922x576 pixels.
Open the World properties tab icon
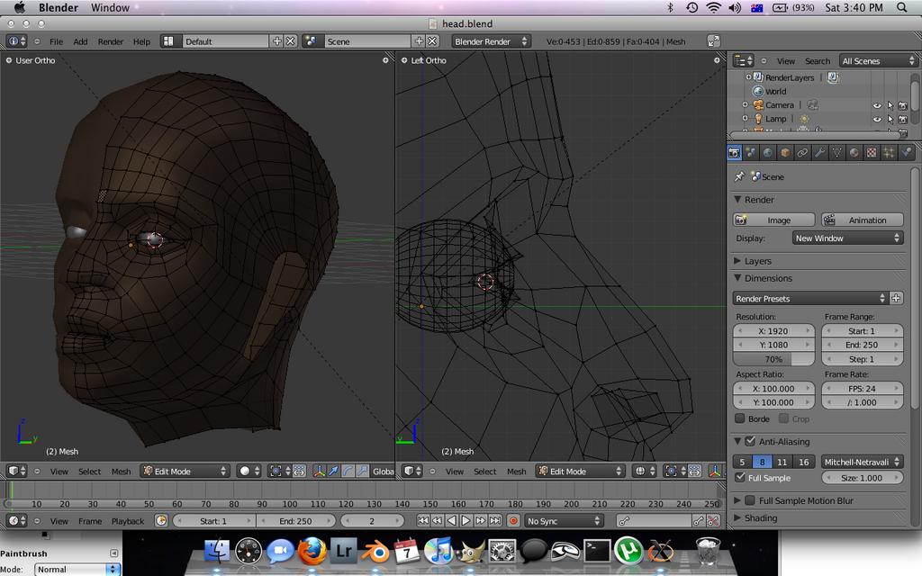point(768,153)
